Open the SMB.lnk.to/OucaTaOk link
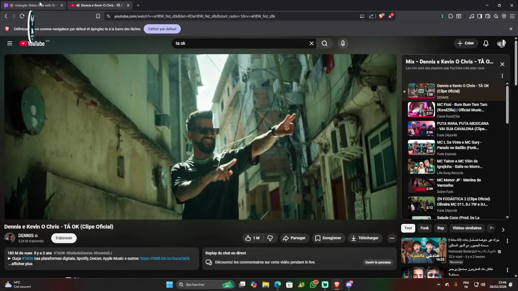The height and width of the screenshot is (291, 518). 165,259
